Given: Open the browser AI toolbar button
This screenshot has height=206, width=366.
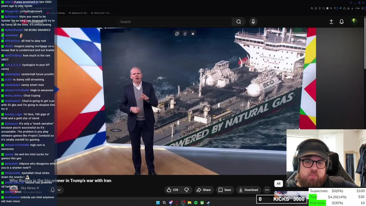Looking at the screenshot, I should tap(357, 8).
